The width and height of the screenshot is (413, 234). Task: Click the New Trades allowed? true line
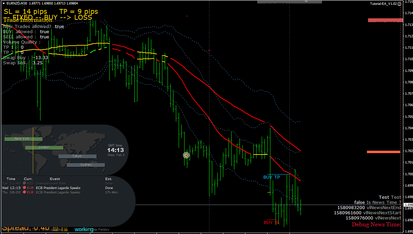tap(34, 27)
